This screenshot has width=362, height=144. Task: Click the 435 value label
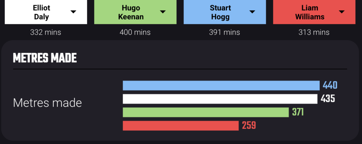coord(328,98)
